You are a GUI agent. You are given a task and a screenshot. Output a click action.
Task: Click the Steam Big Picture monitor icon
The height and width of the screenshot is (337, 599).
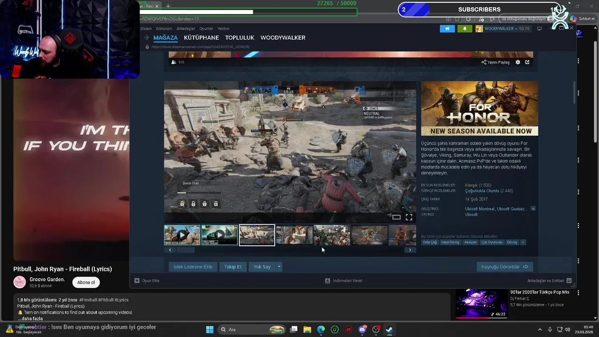coord(539,29)
